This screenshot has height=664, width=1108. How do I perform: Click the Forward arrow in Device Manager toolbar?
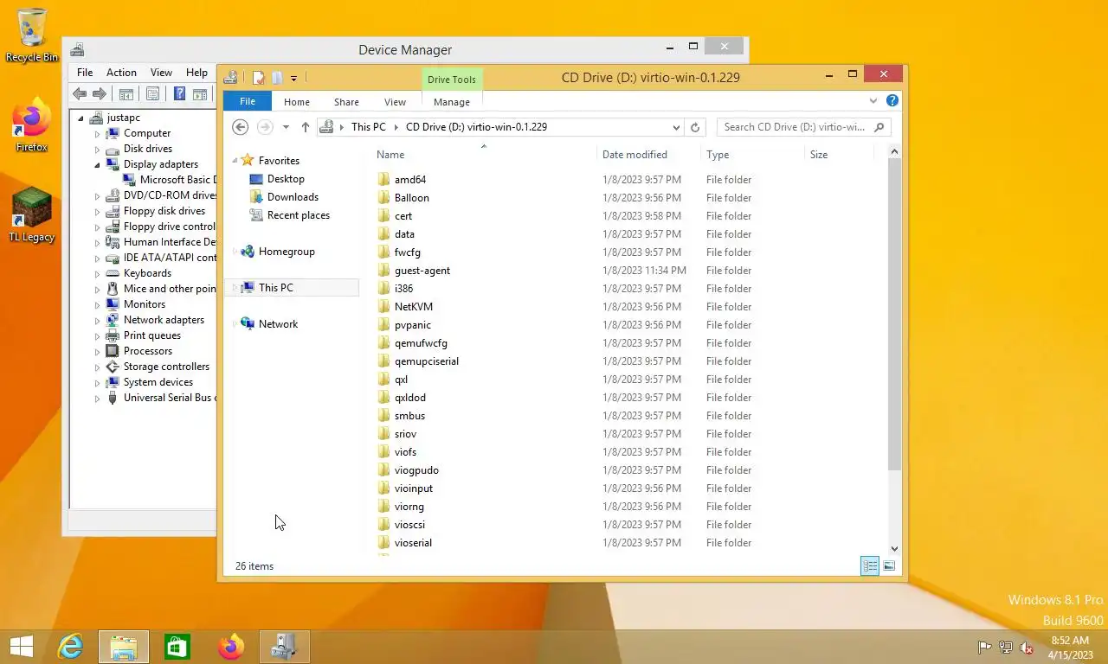[100, 94]
